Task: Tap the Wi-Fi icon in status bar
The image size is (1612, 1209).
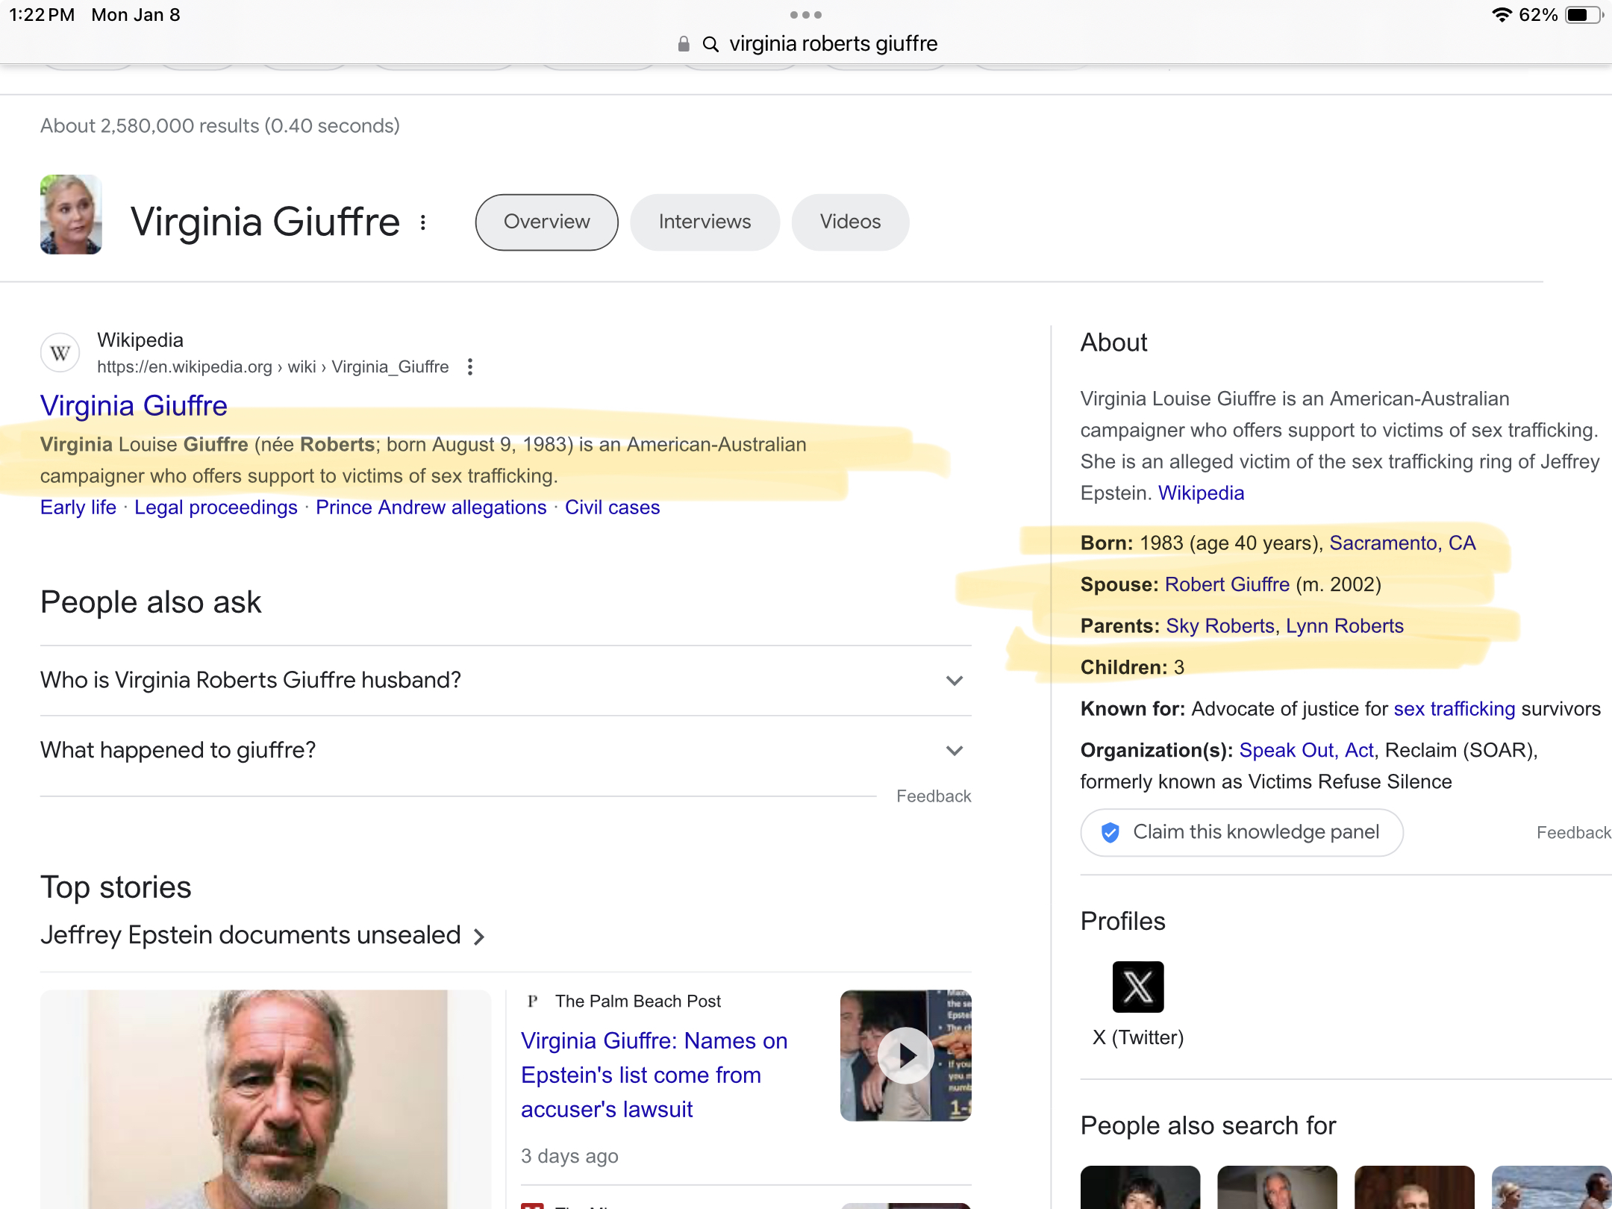Action: tap(1501, 15)
